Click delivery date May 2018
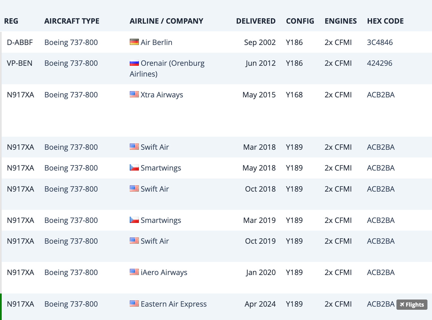This screenshot has width=432, height=320. pos(259,168)
